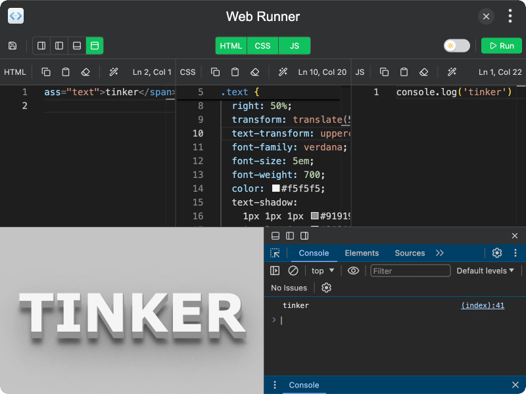Image resolution: width=526 pixels, height=394 pixels.
Task: Toggle the JS editor panel button
Action: (x=294, y=45)
